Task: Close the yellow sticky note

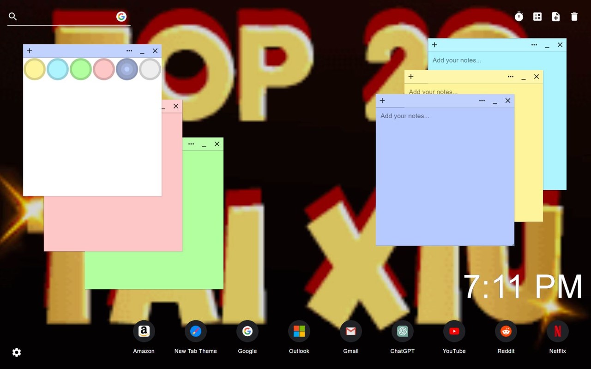Action: (537, 77)
